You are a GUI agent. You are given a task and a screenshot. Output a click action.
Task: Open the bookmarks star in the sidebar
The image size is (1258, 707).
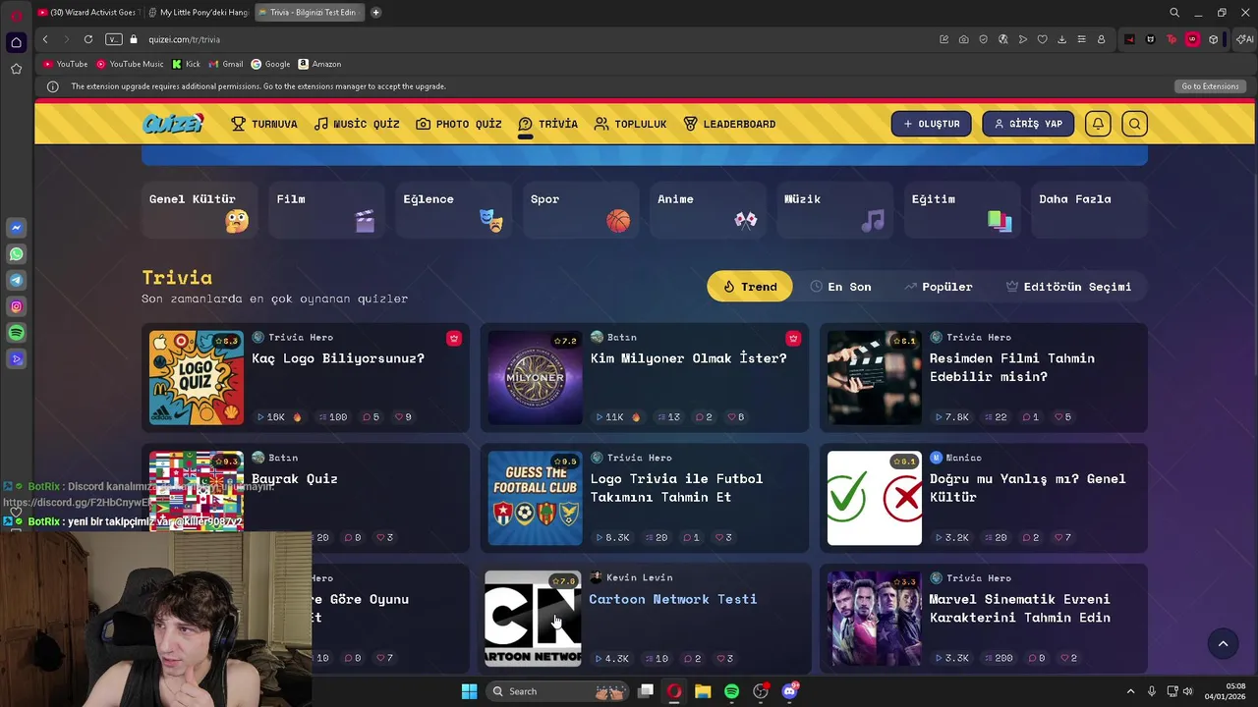[x=16, y=69]
